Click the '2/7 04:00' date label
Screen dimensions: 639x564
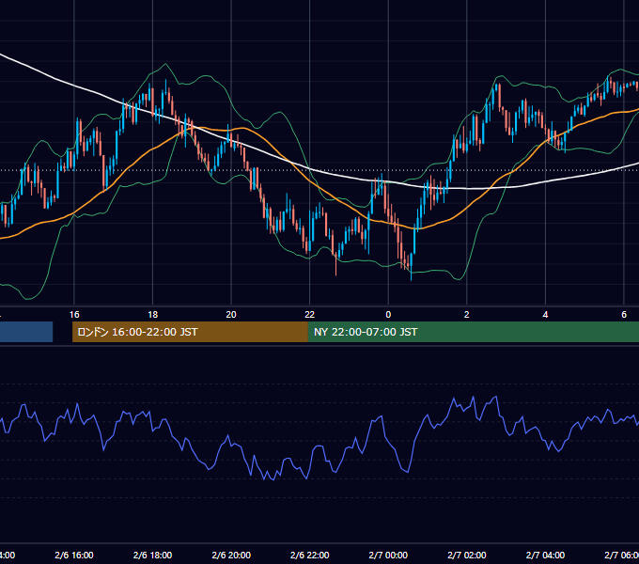(x=545, y=555)
